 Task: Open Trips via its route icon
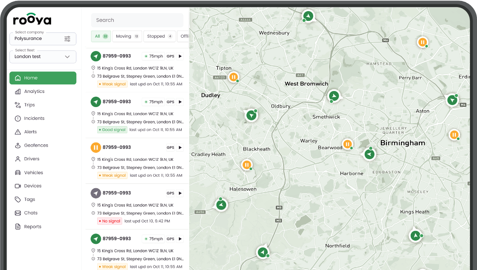[18, 105]
